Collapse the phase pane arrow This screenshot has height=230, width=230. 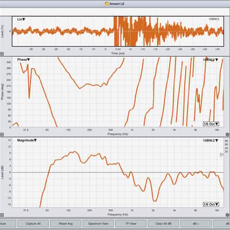pos(2,135)
